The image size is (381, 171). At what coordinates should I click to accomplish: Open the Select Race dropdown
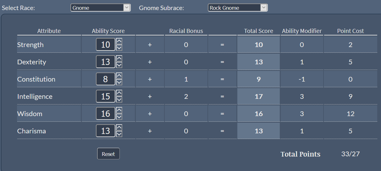coord(101,8)
